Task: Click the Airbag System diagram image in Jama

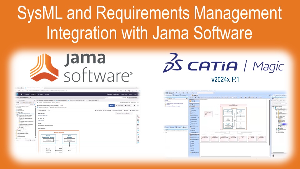Action: click(x=59, y=142)
